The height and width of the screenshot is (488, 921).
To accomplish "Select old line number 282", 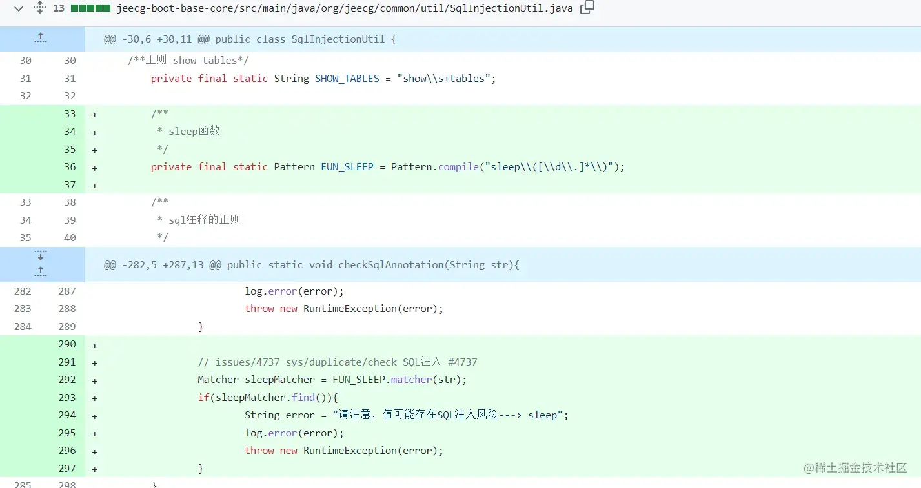I will [x=23, y=291].
